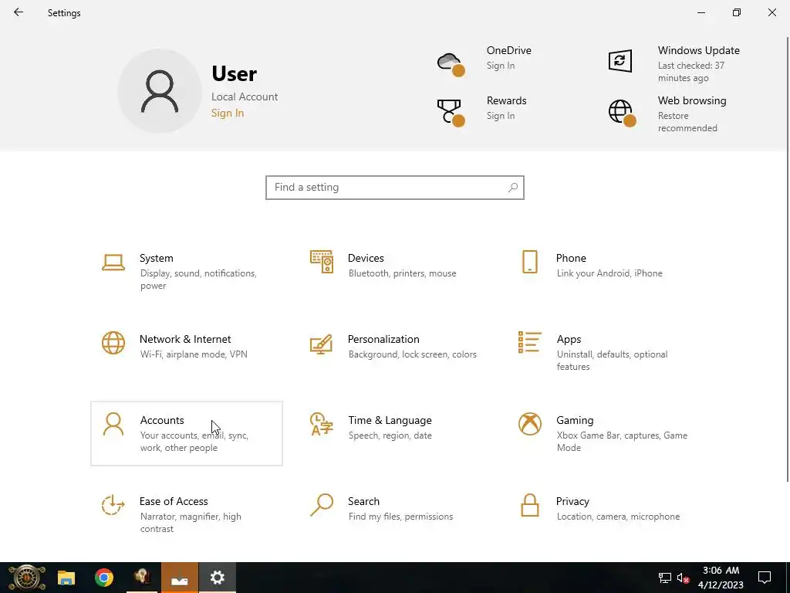Image resolution: width=790 pixels, height=593 pixels.
Task: Open the System laptop icon
Action: 113,263
